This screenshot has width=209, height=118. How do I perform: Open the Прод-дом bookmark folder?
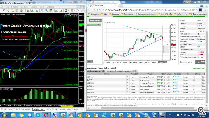pyautogui.click(x=127, y=14)
